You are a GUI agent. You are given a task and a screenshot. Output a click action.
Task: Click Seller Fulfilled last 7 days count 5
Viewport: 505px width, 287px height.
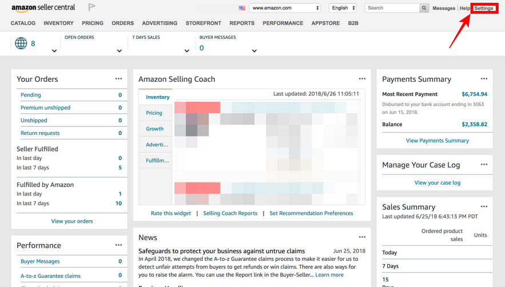120,168
